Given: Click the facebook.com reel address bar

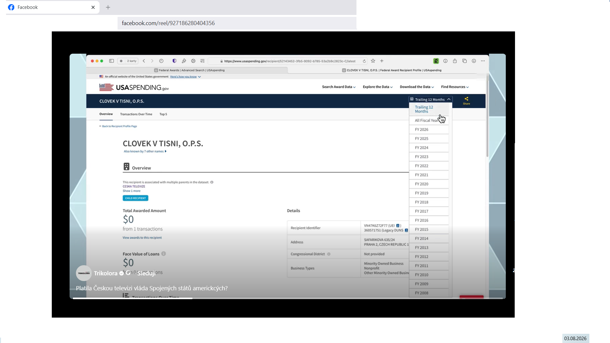Looking at the screenshot, I should coord(237,23).
